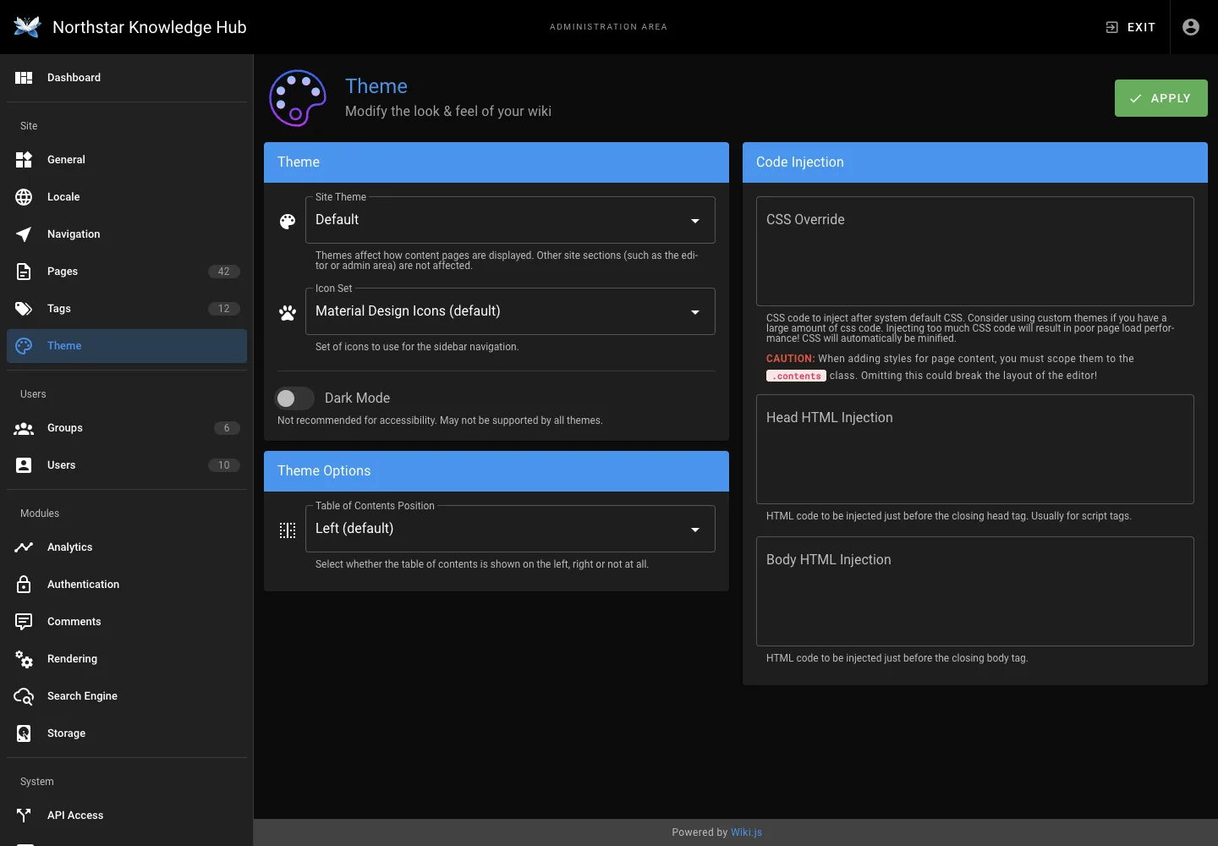The height and width of the screenshot is (846, 1218).
Task: Click the Dark Mode label text
Action: [x=357, y=398]
